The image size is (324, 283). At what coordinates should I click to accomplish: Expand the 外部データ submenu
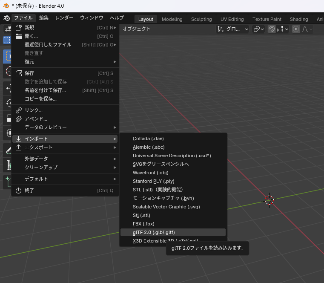65,159
